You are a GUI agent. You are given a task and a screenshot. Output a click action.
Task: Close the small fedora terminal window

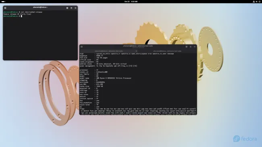tap(75, 8)
